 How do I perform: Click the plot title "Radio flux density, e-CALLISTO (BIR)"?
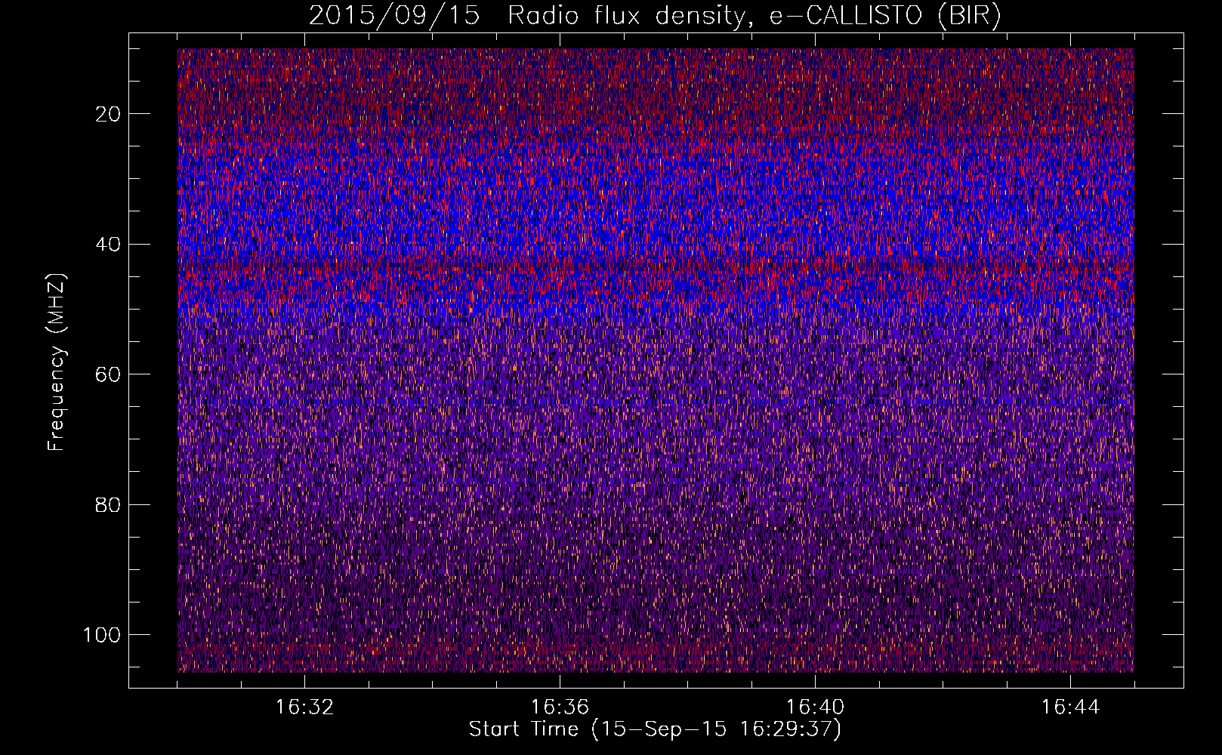(x=754, y=16)
